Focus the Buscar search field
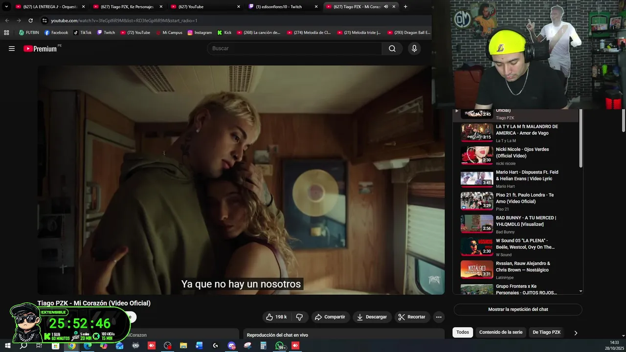The width and height of the screenshot is (626, 352). pos(294,48)
